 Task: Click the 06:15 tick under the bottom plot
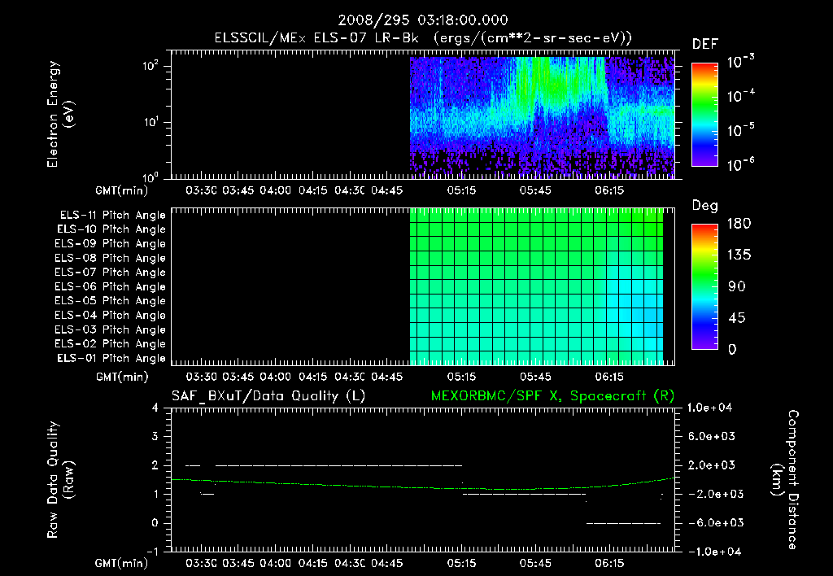click(609, 563)
